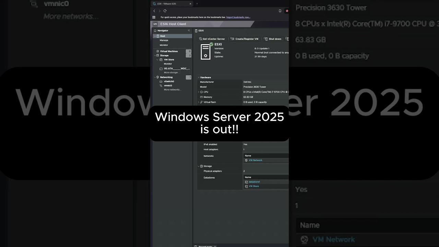Select the VM Store datastore icon in Navigator
Image resolution: width=439 pixels, height=247 pixels.
pyautogui.click(x=162, y=60)
